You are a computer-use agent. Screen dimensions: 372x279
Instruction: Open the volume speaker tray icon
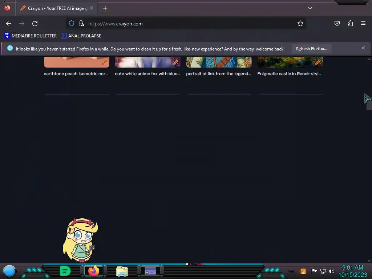click(332, 271)
